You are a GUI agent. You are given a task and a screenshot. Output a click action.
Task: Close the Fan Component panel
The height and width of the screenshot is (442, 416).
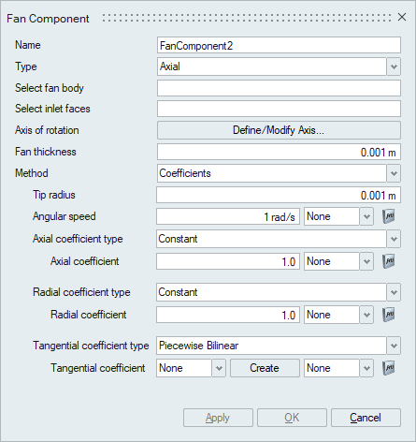pyautogui.click(x=402, y=17)
